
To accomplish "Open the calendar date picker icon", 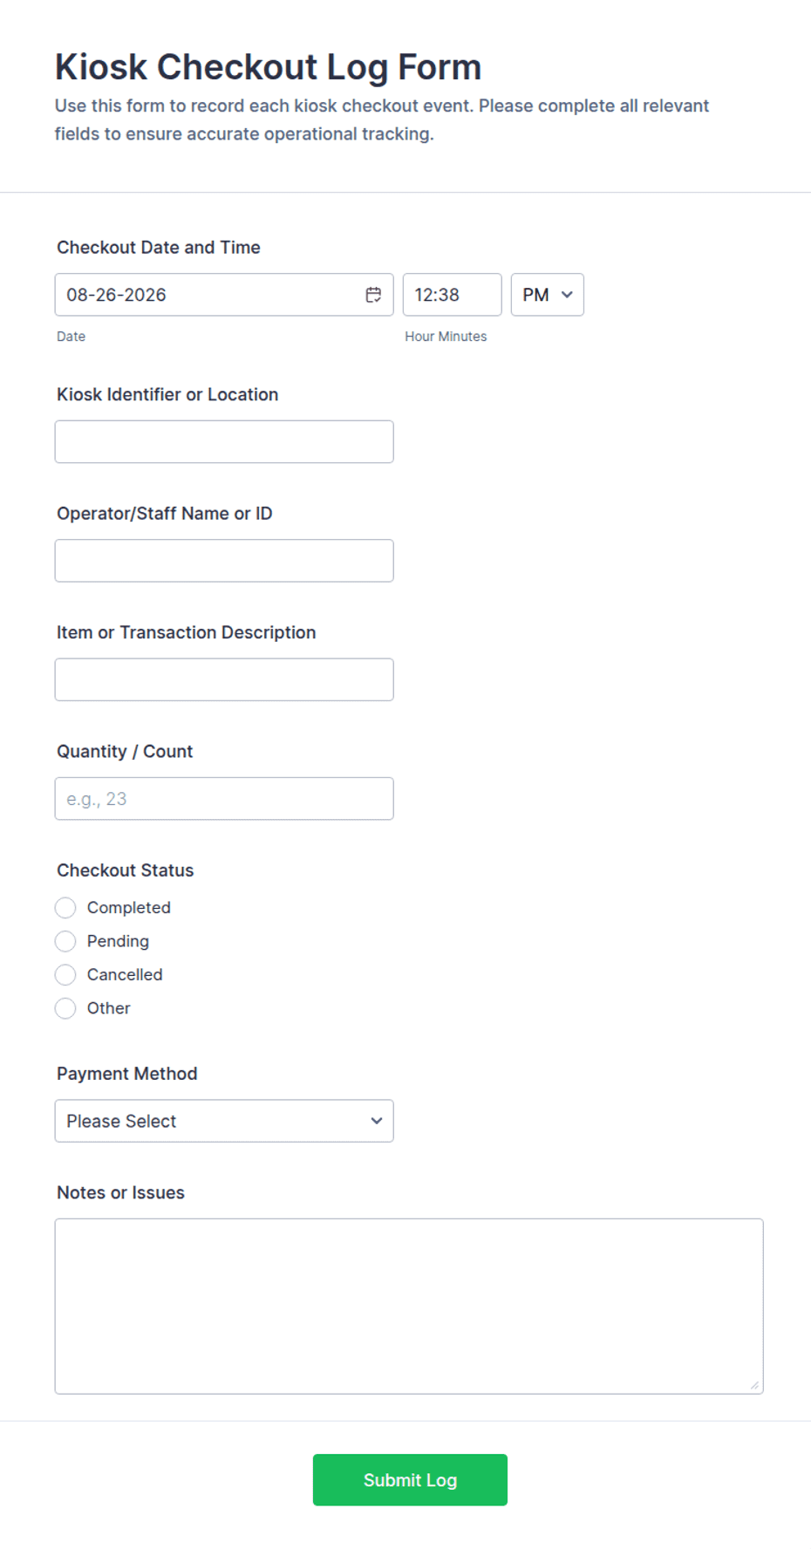I will pyautogui.click(x=373, y=295).
